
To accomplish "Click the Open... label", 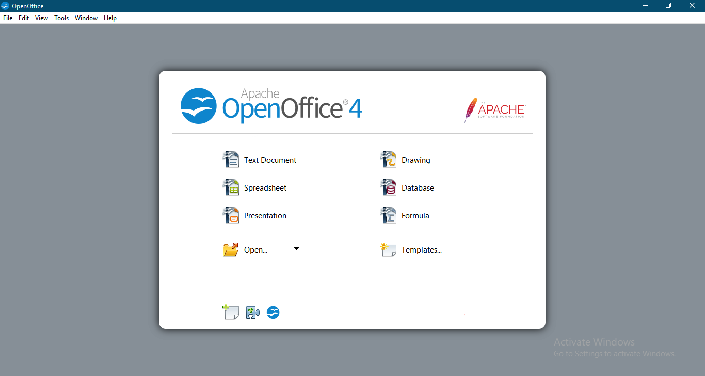I will [255, 250].
